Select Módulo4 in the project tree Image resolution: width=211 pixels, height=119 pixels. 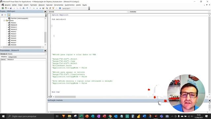point(13,36)
